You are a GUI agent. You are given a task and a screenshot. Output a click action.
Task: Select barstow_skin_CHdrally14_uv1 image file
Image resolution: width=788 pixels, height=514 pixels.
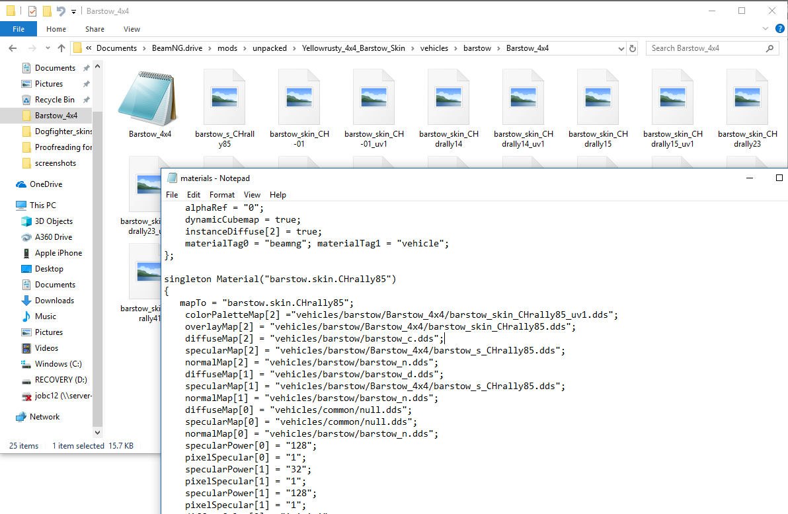[x=523, y=98]
